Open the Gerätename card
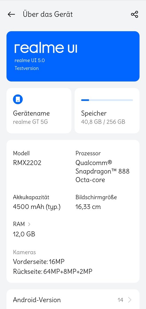146x309 pixels. pyautogui.click(x=39, y=110)
